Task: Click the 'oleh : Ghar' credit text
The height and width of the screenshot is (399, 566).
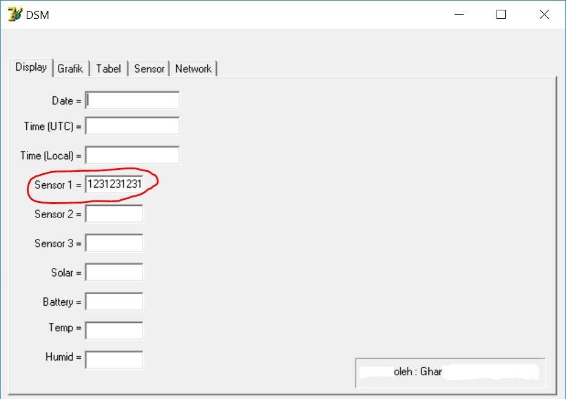Action: tap(417, 371)
